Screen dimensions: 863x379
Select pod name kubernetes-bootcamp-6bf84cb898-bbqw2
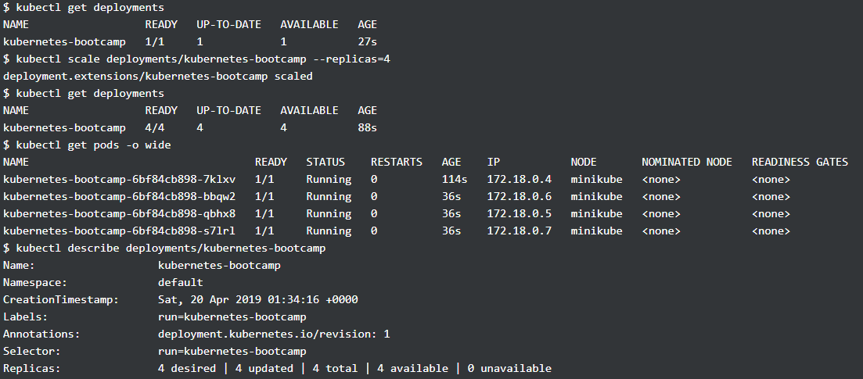click(x=120, y=196)
